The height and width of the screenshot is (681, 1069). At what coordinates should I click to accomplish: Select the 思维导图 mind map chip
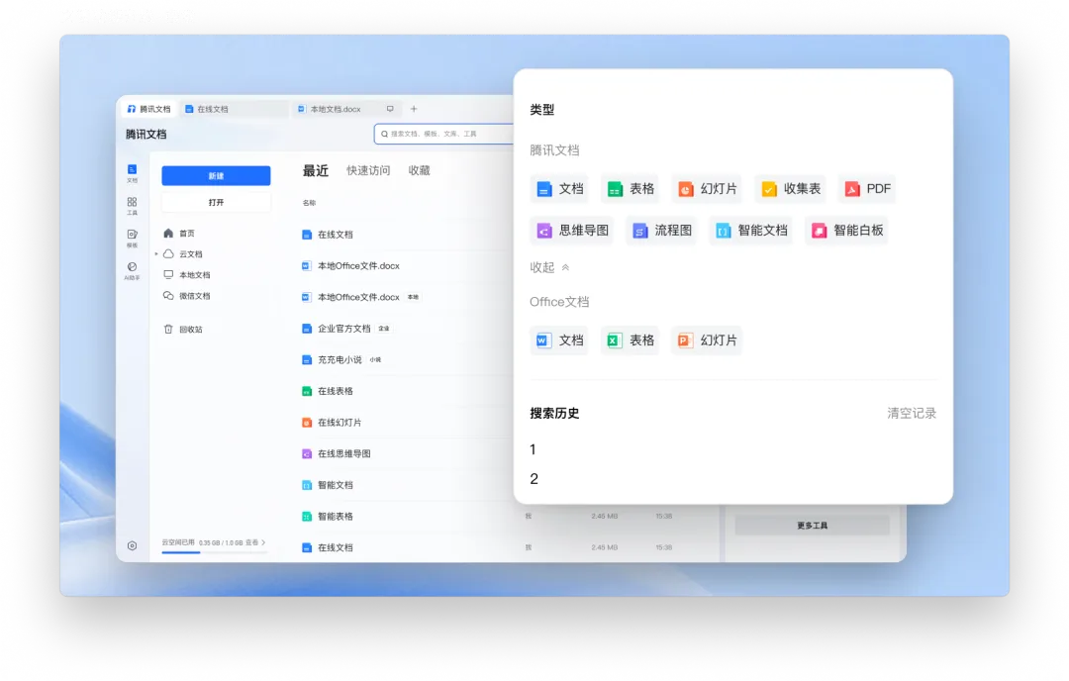click(572, 231)
